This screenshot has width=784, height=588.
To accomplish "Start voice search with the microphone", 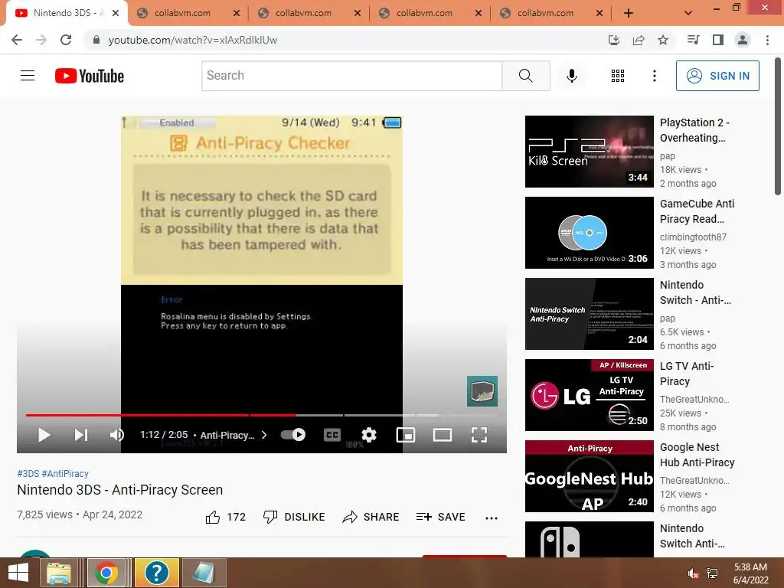I will [x=571, y=76].
